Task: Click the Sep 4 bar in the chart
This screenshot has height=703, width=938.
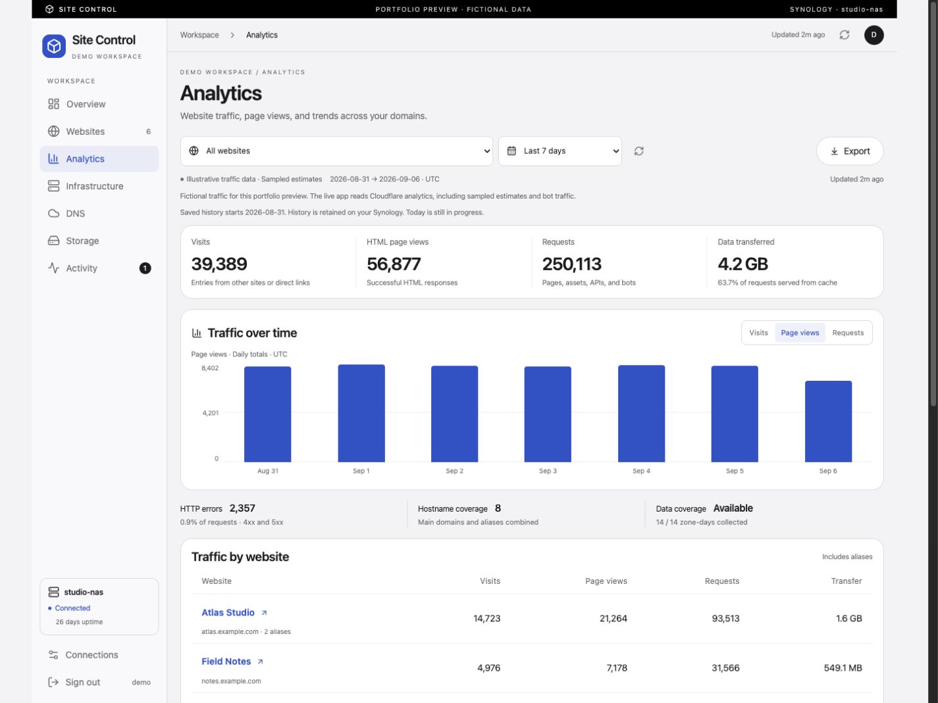Action: tap(641, 414)
